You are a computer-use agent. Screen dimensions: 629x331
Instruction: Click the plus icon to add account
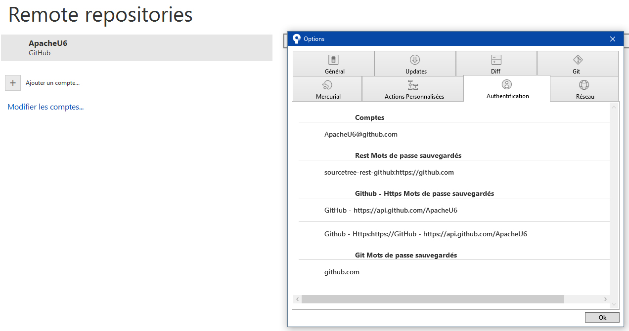(x=13, y=83)
